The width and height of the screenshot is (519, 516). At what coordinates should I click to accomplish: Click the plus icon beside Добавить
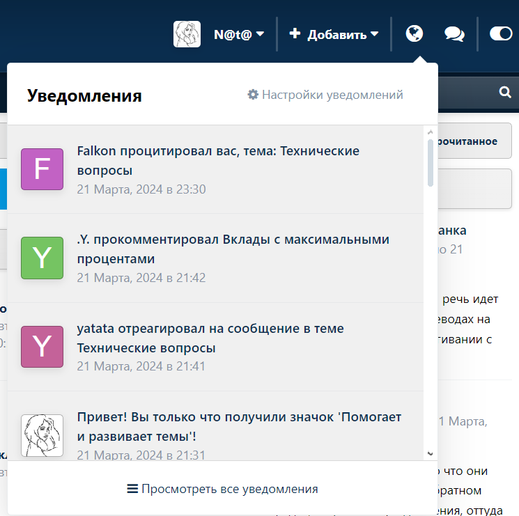click(295, 33)
